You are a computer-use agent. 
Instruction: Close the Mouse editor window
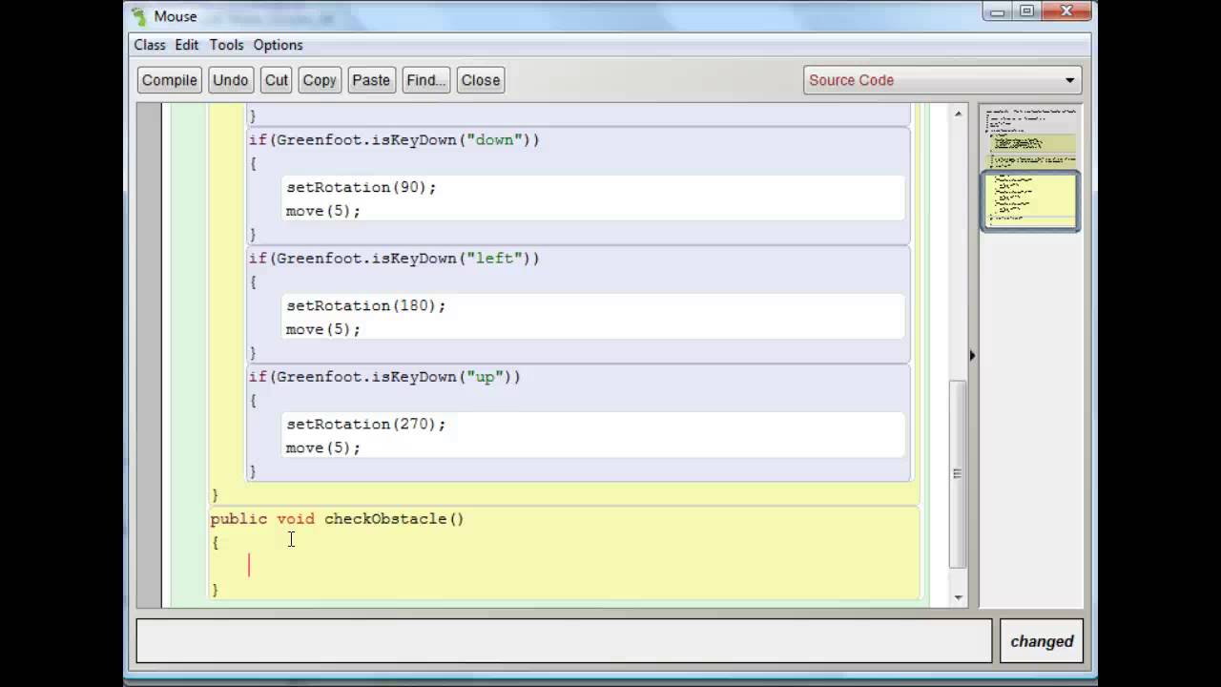click(x=1067, y=11)
